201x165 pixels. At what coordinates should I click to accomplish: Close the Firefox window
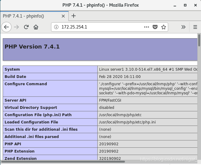[195, 5]
